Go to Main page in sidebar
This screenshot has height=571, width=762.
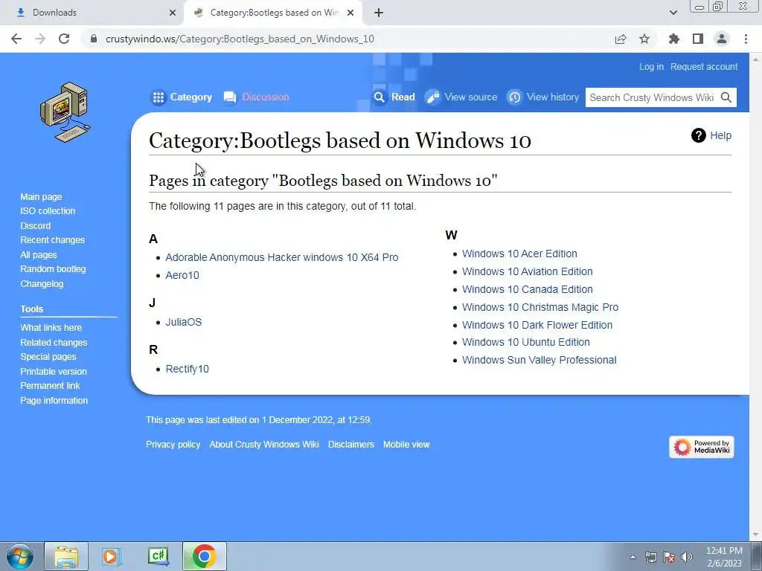pyautogui.click(x=41, y=196)
